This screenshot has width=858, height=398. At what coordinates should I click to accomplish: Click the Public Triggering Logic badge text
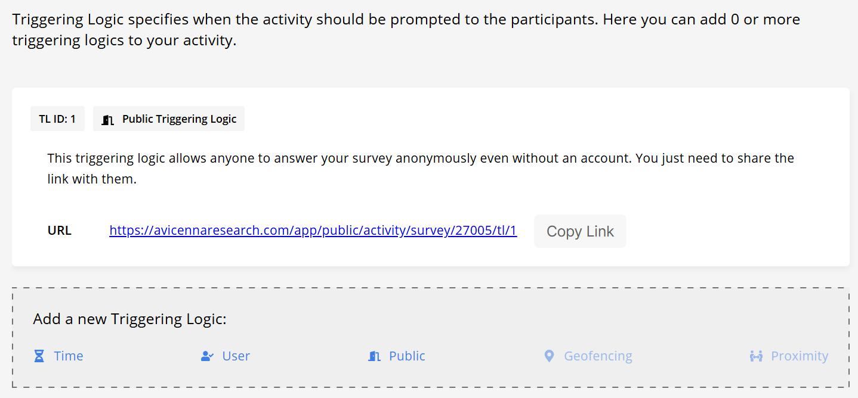[x=179, y=119]
